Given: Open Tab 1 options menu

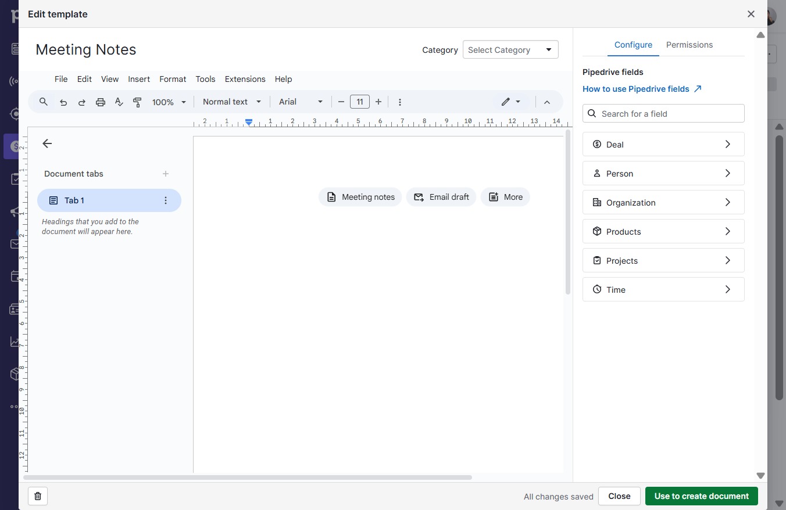Looking at the screenshot, I should [x=166, y=200].
